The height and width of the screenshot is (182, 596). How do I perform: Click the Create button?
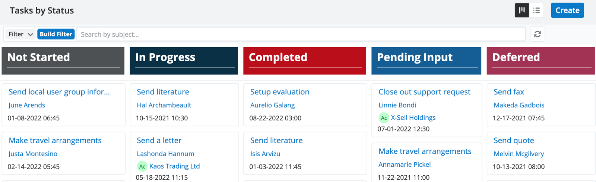[567, 10]
